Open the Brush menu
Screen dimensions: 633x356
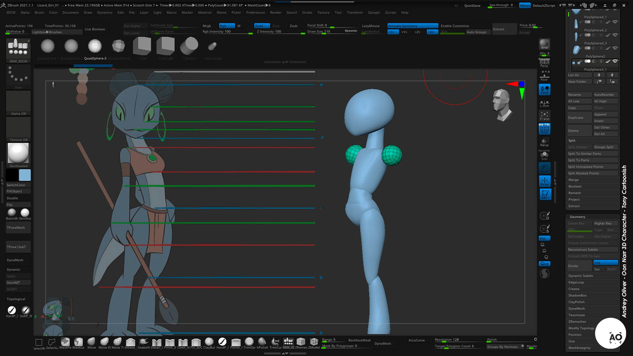tap(39, 13)
